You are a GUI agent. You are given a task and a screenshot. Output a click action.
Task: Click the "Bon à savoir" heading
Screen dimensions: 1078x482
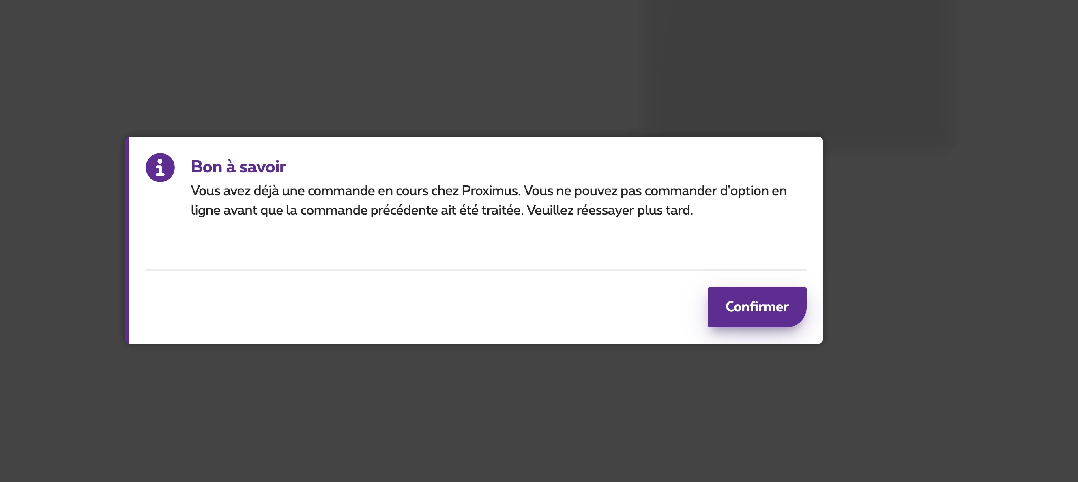pyautogui.click(x=238, y=167)
